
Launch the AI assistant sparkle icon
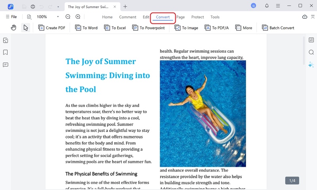[311, 65]
